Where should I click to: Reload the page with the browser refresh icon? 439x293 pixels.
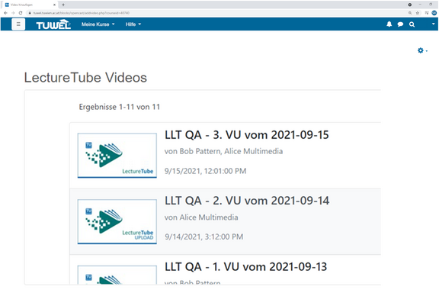tap(21, 13)
